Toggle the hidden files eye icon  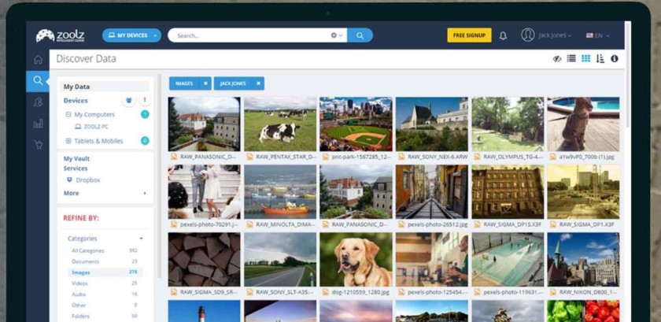(557, 59)
